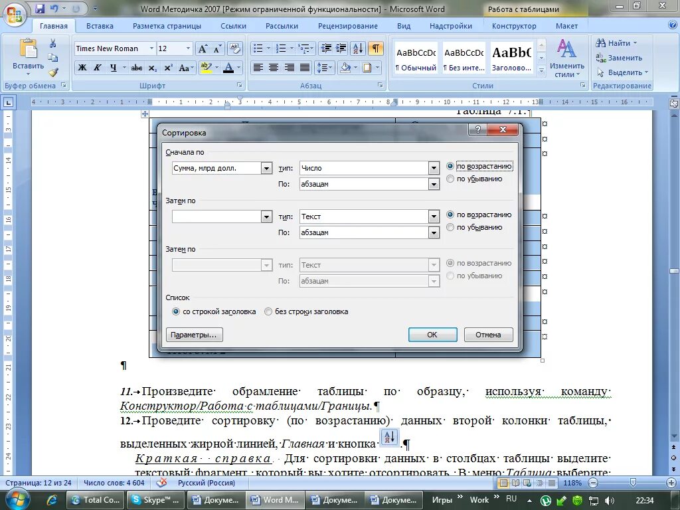
Task: Apply the Обычный style thumbnail
Action: coord(416,58)
